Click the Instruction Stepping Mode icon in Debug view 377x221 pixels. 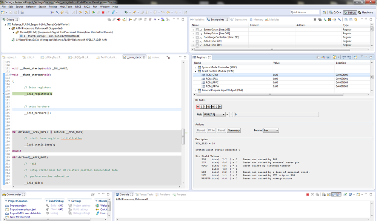click(130, 20)
